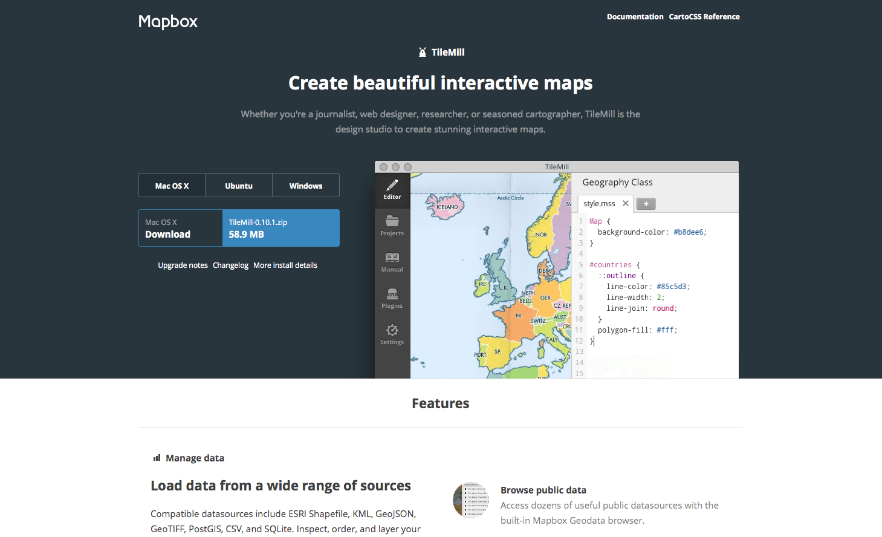The width and height of the screenshot is (882, 537).
Task: Click the Features heading
Action: [441, 403]
